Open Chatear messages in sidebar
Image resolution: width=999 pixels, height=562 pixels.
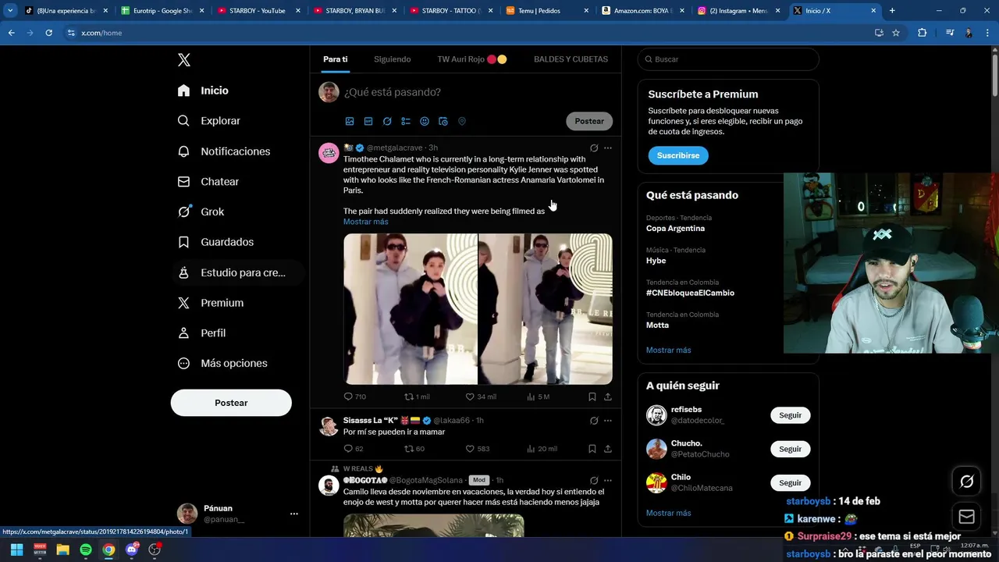[x=208, y=181]
